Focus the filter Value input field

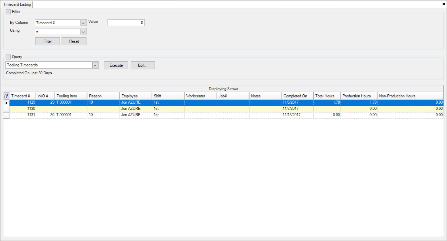click(x=126, y=23)
